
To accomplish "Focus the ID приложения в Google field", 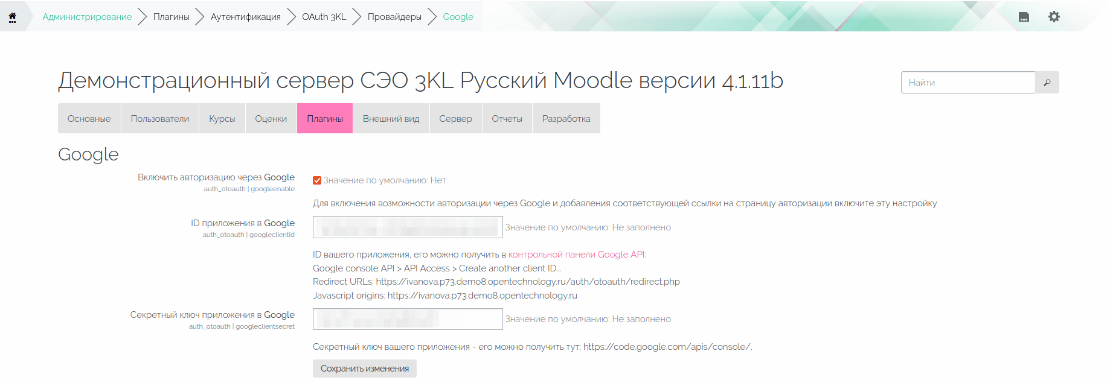I will point(408,227).
